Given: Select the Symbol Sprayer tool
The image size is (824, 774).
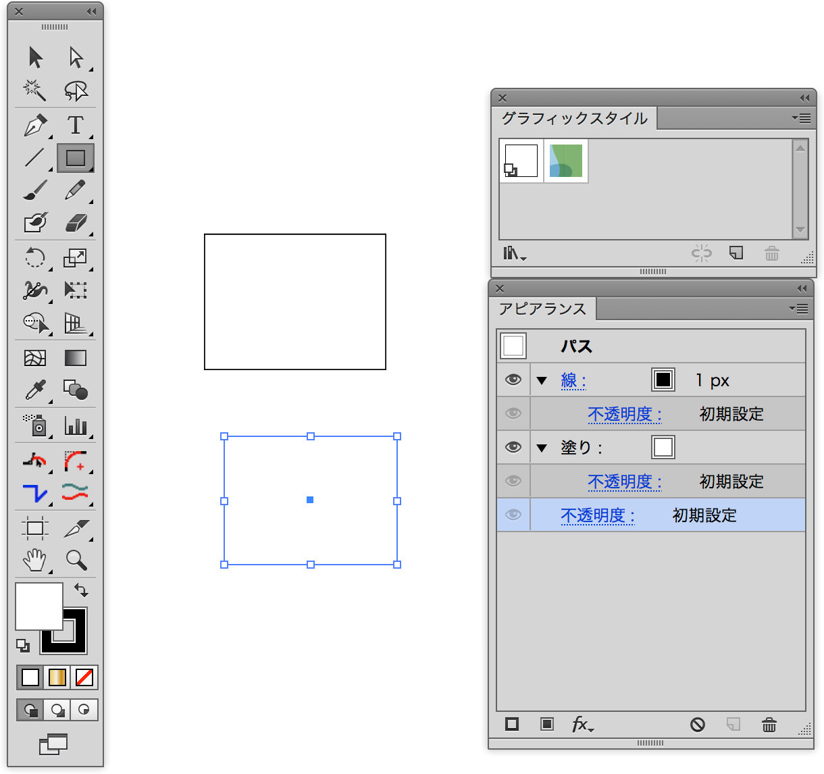Looking at the screenshot, I should pos(35,425).
